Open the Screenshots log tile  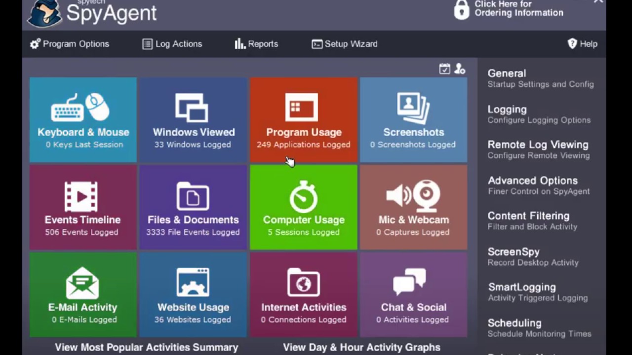pos(414,120)
